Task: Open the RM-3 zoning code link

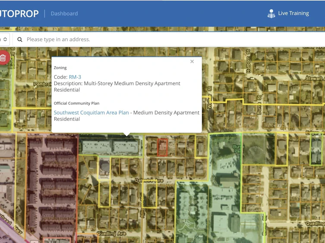Action: click(x=75, y=77)
